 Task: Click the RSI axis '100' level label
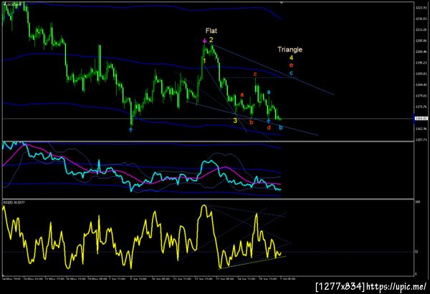tap(418, 202)
